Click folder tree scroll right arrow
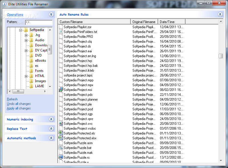The height and width of the screenshot is (168, 228). point(45,91)
